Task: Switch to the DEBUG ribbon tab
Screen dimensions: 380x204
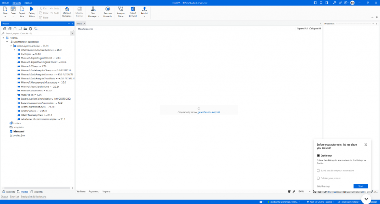Action: (x=28, y=3)
